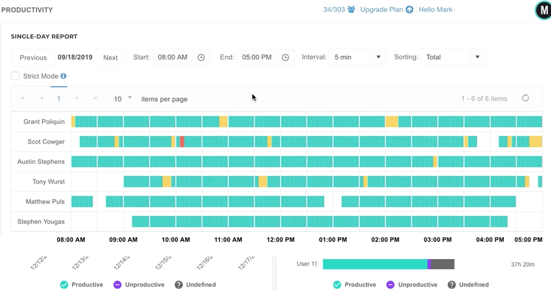Go to the last page of results

point(96,98)
